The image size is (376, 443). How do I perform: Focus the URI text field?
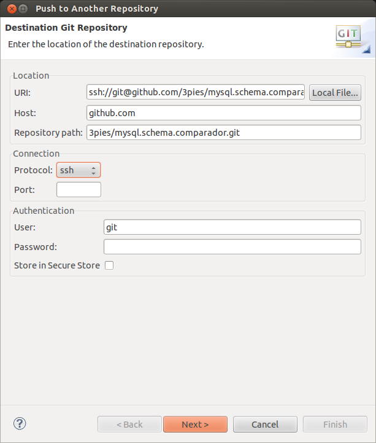pyautogui.click(x=196, y=93)
